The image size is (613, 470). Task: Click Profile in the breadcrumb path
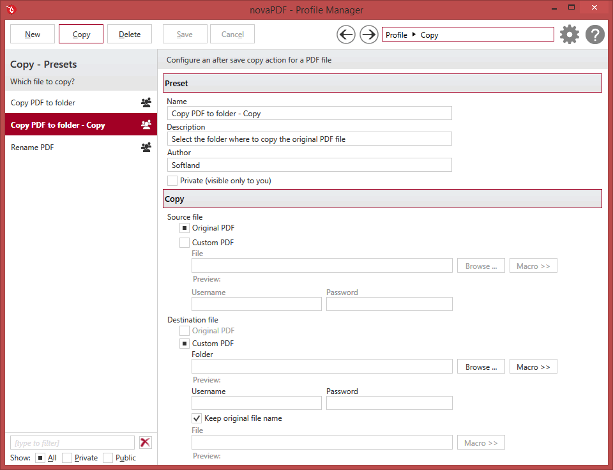click(397, 34)
